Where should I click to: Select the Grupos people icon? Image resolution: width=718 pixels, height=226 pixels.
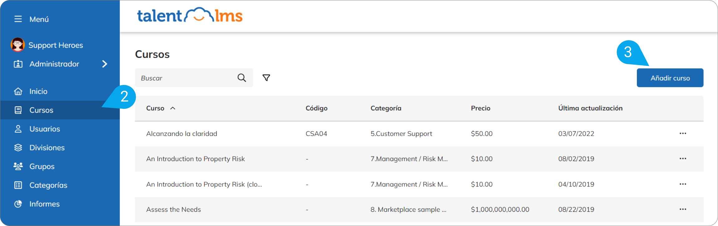(x=18, y=166)
